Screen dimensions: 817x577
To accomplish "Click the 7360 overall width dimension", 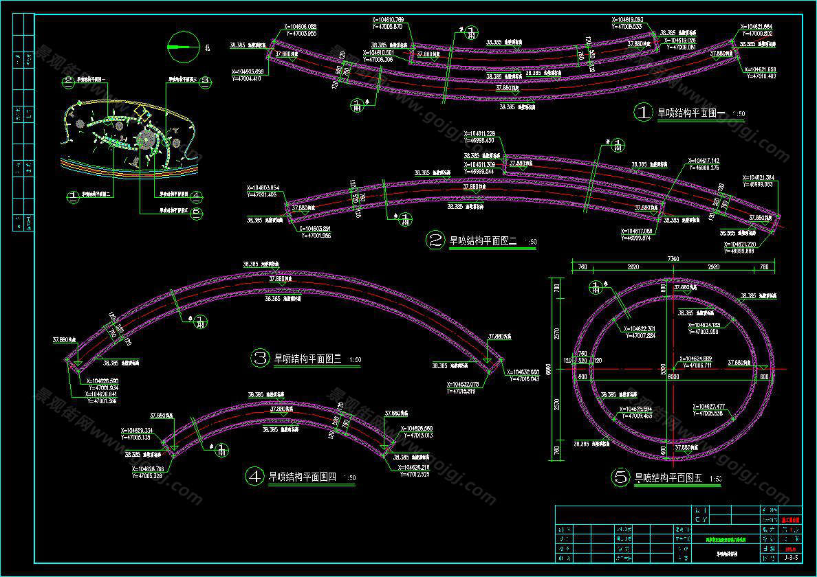I will pyautogui.click(x=672, y=258).
